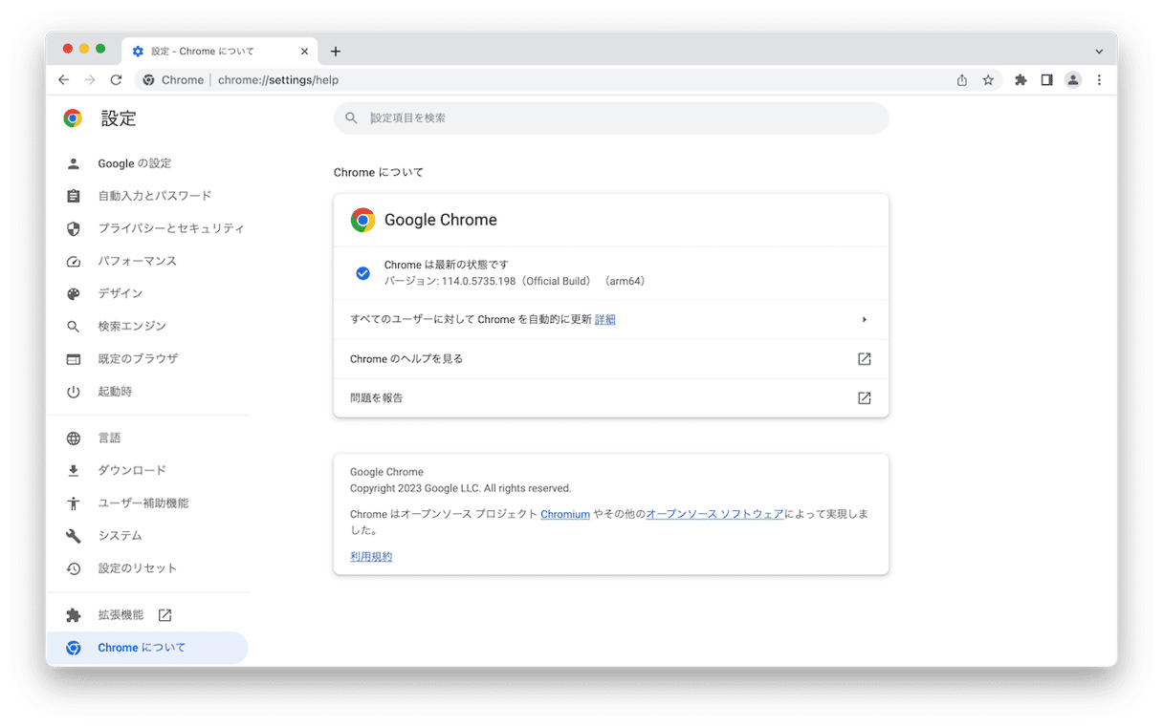This screenshot has height=727, width=1163.
Task: Open 設定のリセット in sidebar
Action: [x=146, y=567]
